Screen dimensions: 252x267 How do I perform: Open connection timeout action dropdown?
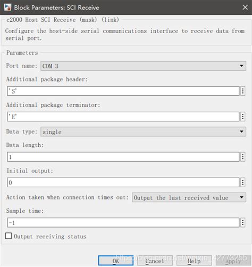(x=189, y=197)
